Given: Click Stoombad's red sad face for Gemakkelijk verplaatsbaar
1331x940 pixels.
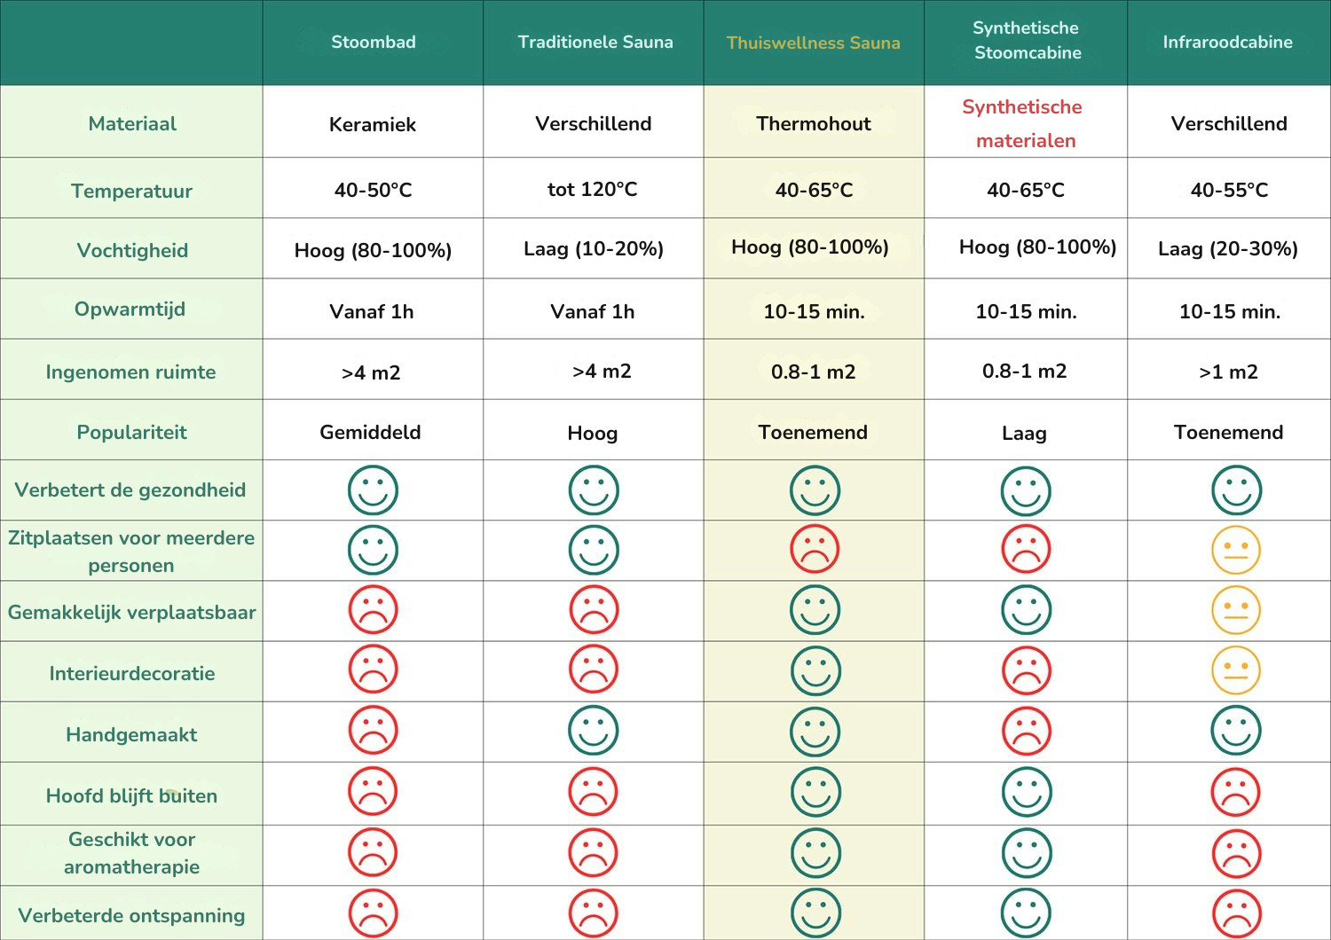Looking at the screenshot, I should [373, 610].
